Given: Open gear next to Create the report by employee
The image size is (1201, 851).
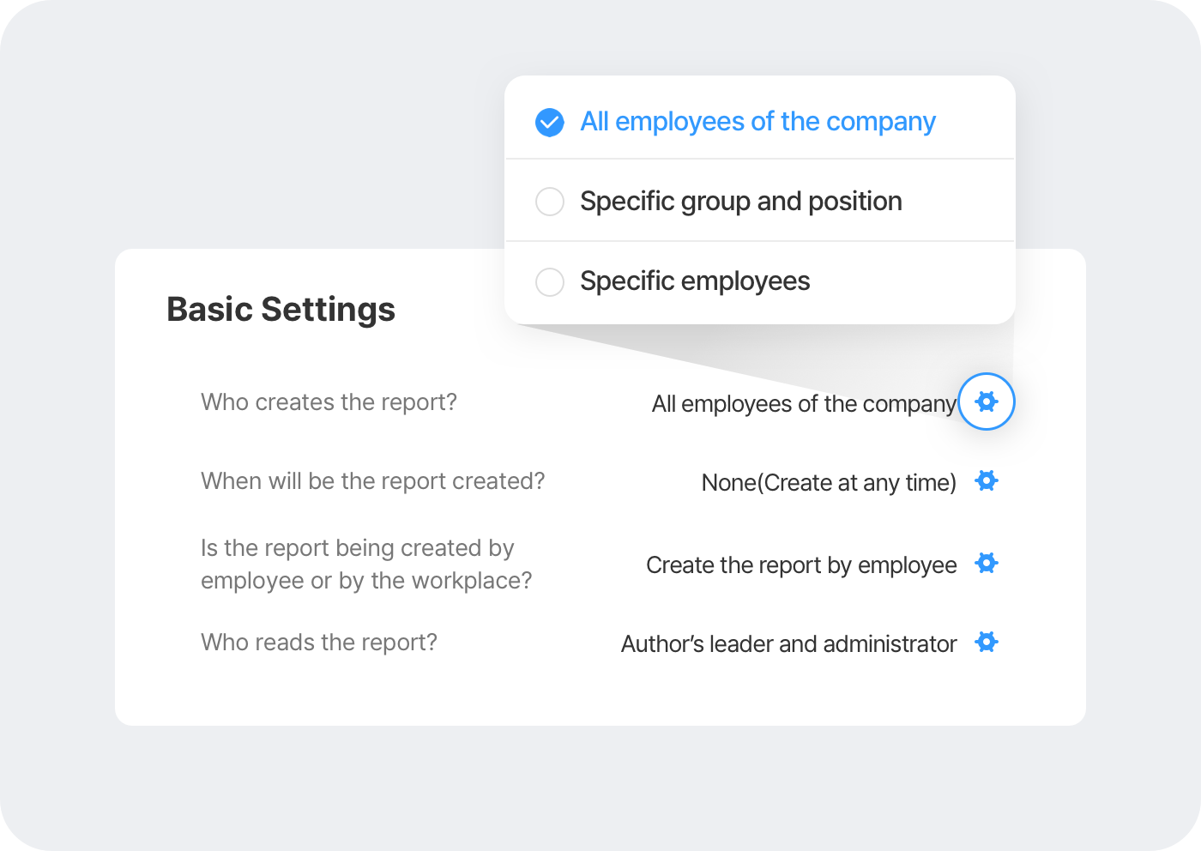Looking at the screenshot, I should point(987,563).
